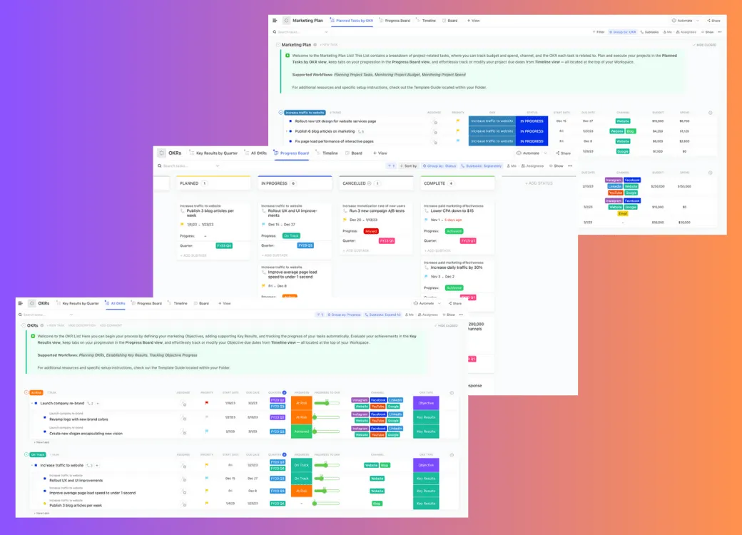This screenshot has height=535, width=742.
Task: Click the red priority flag on Launch company re-brand
Action: coord(207,403)
